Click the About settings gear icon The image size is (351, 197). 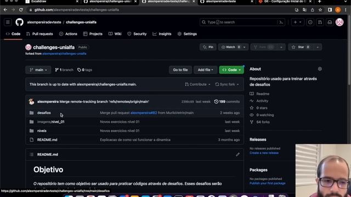coord(320,69)
